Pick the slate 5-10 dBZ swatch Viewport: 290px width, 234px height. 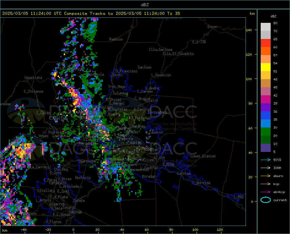266,147
